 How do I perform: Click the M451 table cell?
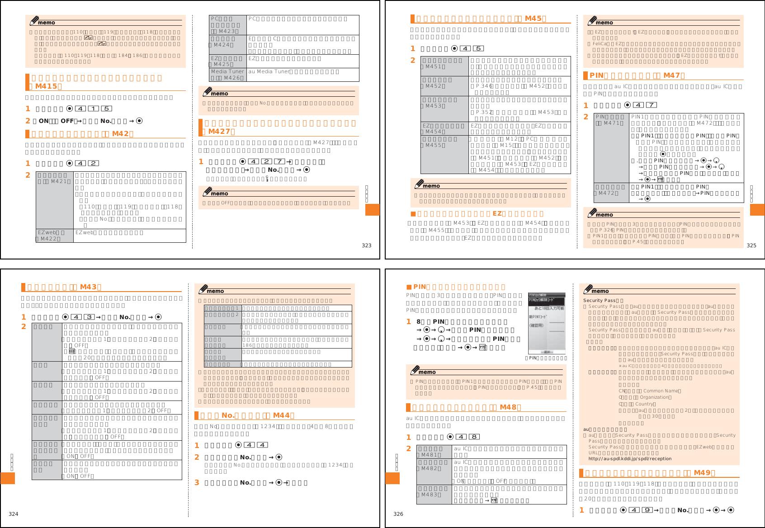pyautogui.click(x=444, y=66)
